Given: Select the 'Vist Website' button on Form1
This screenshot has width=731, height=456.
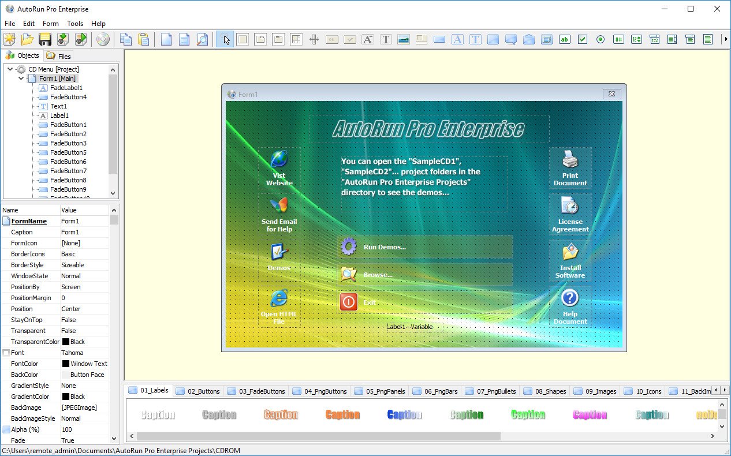Looking at the screenshot, I should [279, 168].
